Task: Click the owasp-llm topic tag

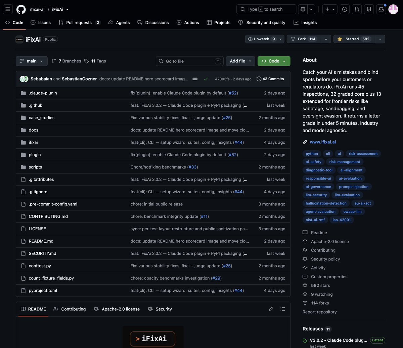Action: coord(352,212)
